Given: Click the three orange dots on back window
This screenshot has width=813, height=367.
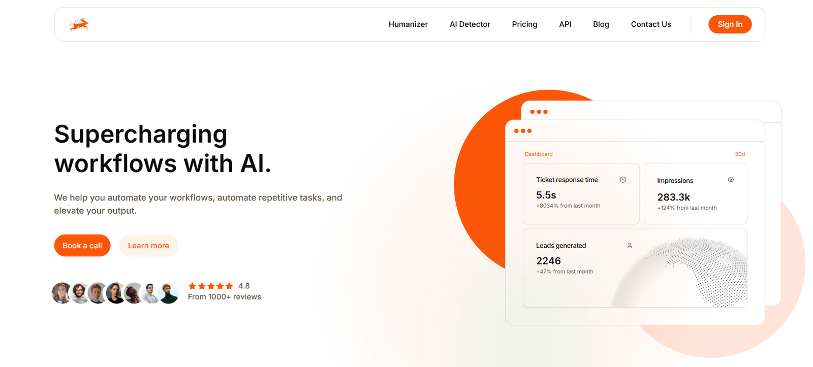Looking at the screenshot, I should click(539, 112).
